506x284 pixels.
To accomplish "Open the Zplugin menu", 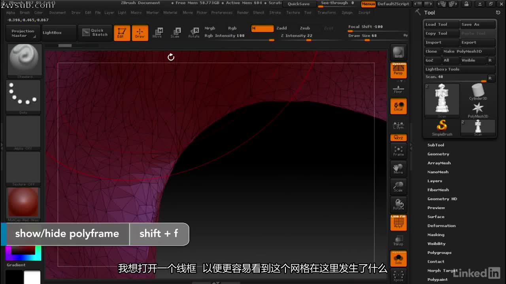I will pos(347,12).
